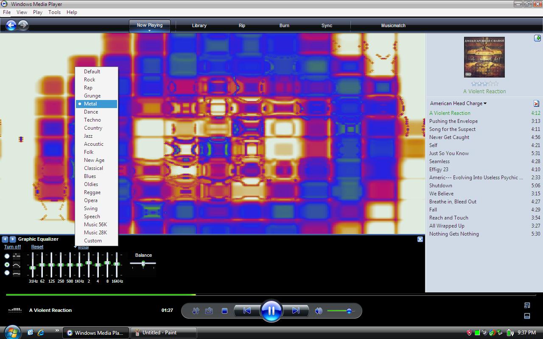Click Reset equalizer link
Screen dimensions: 543x339
coord(37,247)
